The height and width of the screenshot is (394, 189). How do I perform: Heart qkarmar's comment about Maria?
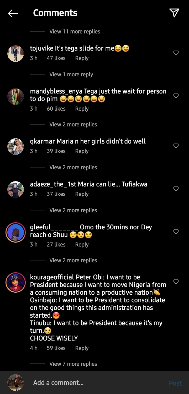[176, 146]
